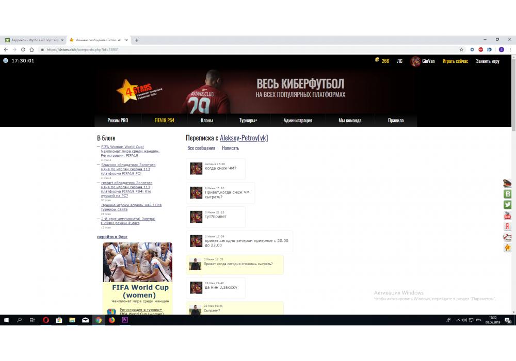Open Windows Start menu

tap(6, 320)
